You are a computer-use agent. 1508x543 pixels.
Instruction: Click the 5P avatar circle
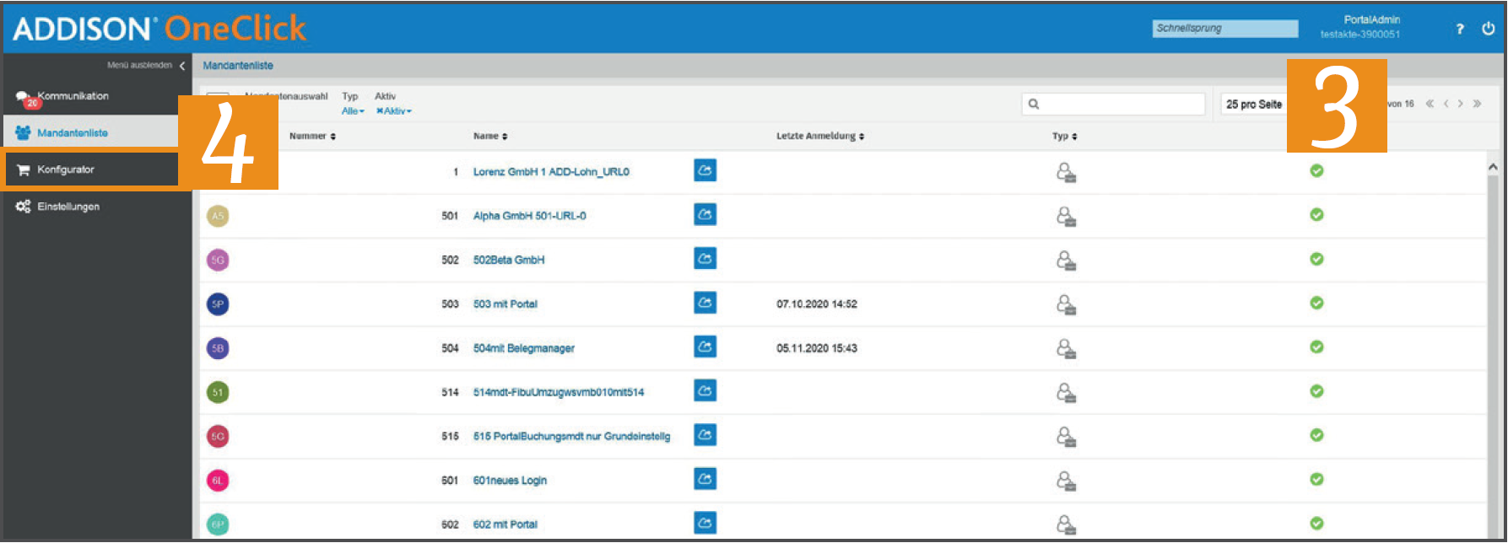[x=218, y=304]
